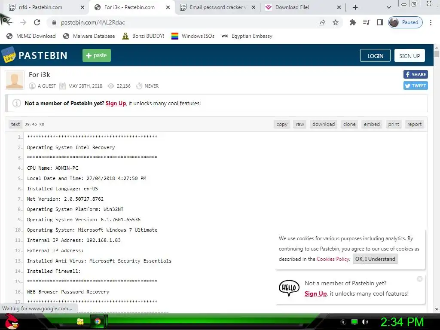Expand the tab search dropdown
The image size is (440, 330).
(388, 7)
